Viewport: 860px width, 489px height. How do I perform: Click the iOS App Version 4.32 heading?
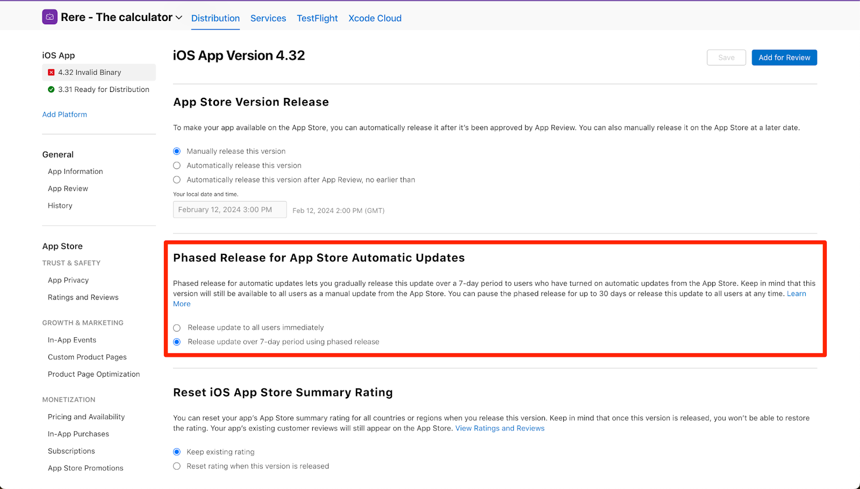tap(239, 55)
